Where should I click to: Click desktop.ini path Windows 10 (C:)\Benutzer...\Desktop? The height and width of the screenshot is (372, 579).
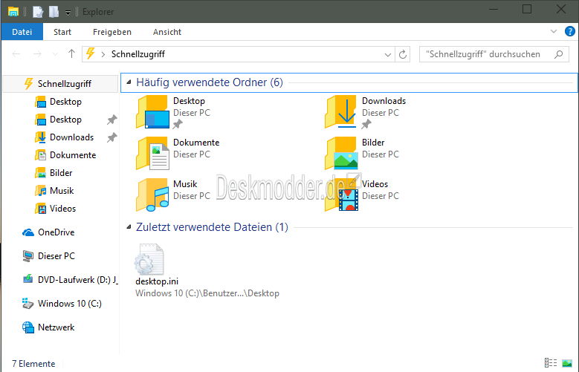pos(207,293)
